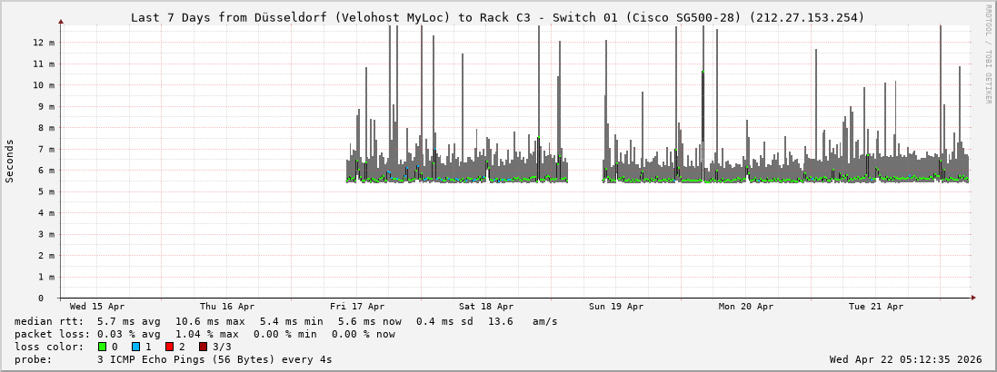Click the Seconds y-axis label
Viewport: 997px width, 372px height.
(10, 161)
